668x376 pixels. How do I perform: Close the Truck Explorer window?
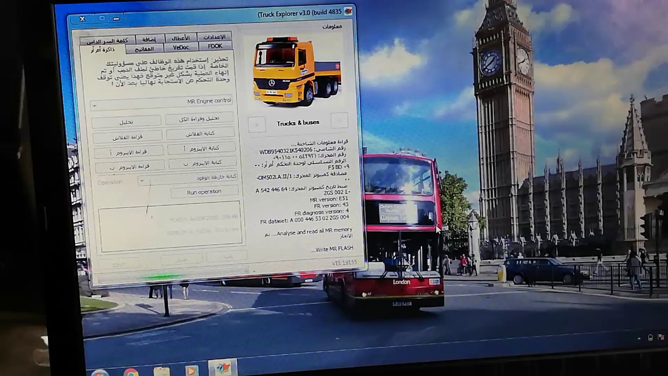click(82, 19)
